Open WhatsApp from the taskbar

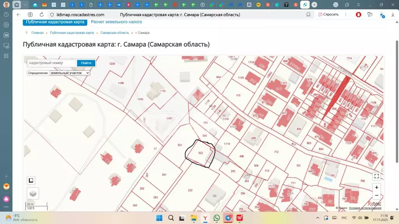(x=217, y=218)
